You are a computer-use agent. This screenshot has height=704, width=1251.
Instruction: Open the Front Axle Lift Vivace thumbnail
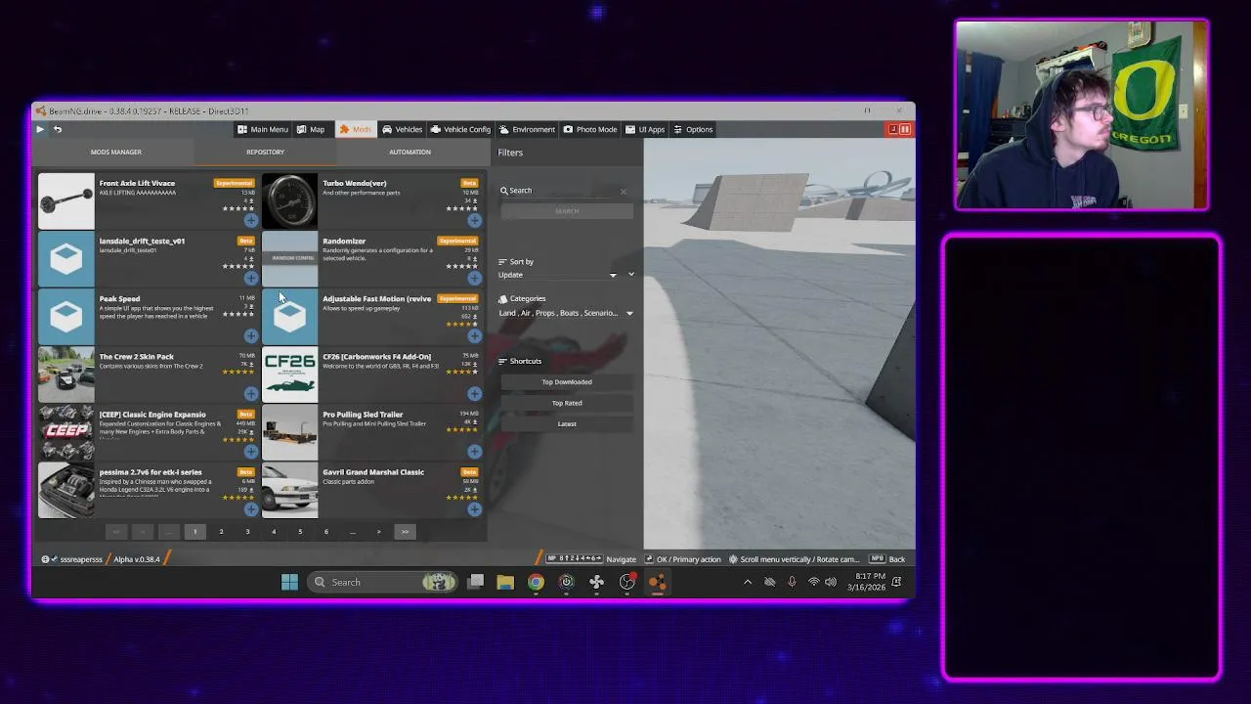coord(66,201)
